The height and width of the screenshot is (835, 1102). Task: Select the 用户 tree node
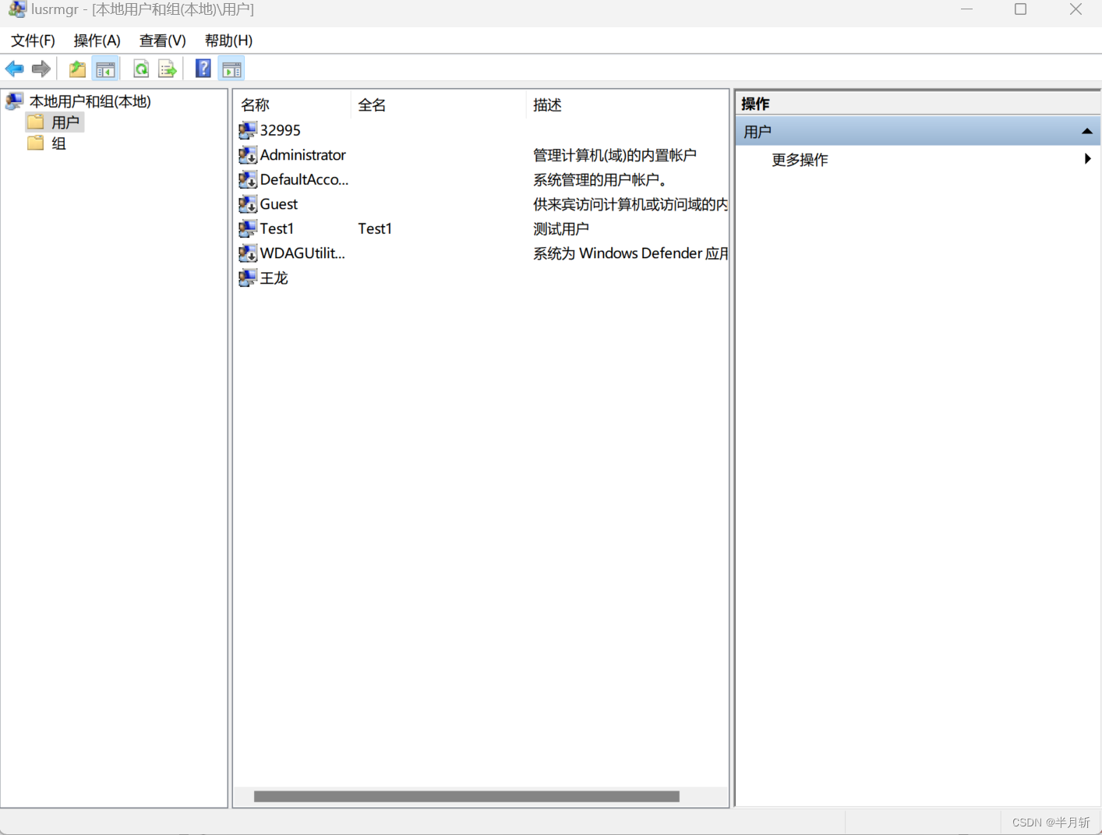coord(65,122)
